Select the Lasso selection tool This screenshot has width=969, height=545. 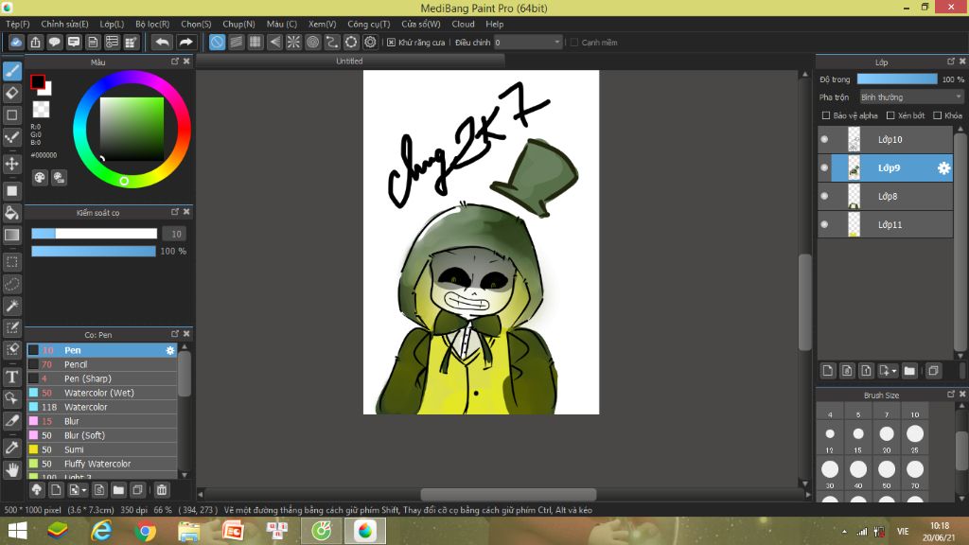pos(11,284)
